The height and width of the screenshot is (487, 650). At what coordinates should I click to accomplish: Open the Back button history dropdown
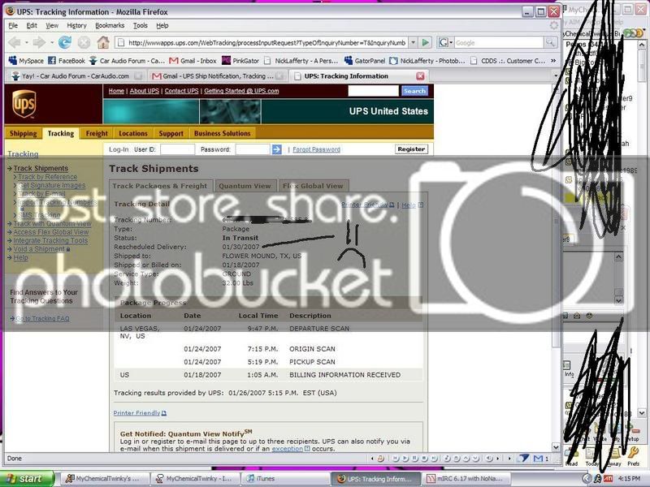(27, 43)
